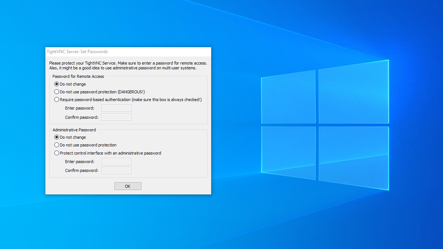Click administrative Enter password field
Image resolution: width=443 pixels, height=249 pixels.
(x=116, y=162)
